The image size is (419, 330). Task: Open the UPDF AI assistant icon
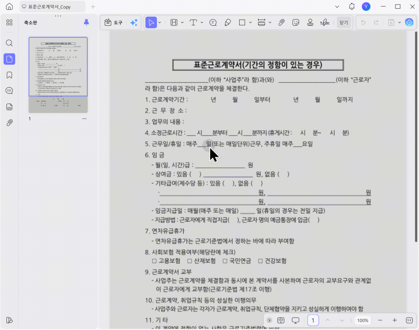pos(409,23)
